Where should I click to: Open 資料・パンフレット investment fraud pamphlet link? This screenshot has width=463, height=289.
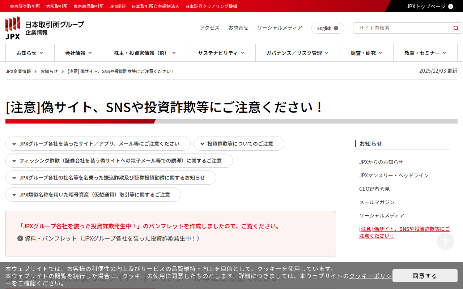coord(112,238)
